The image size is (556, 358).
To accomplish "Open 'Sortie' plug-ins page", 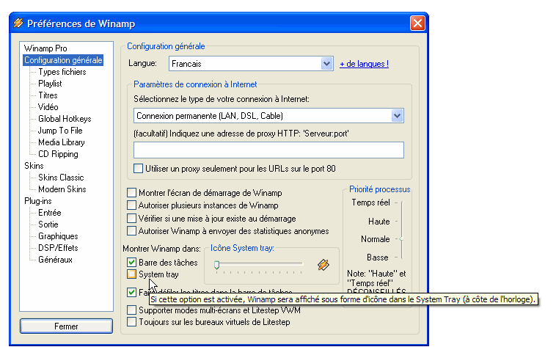I will (48, 224).
